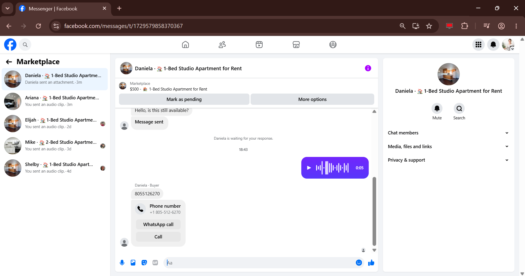Image resolution: width=525 pixels, height=276 pixels.
Task: Click the chat scrollbar thumb
Action: pos(374,211)
